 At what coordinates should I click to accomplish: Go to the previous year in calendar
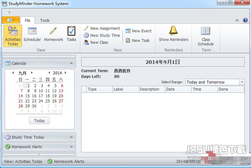pyautogui.click(x=49, y=73)
